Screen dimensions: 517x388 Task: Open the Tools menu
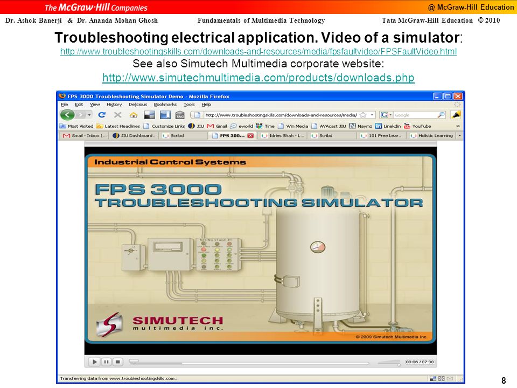point(189,104)
